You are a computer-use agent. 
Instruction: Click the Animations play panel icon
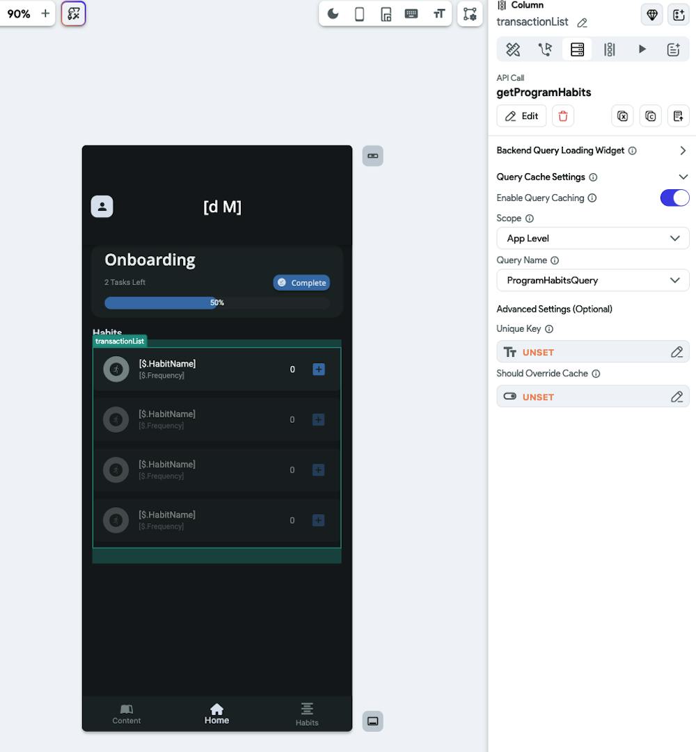point(642,49)
